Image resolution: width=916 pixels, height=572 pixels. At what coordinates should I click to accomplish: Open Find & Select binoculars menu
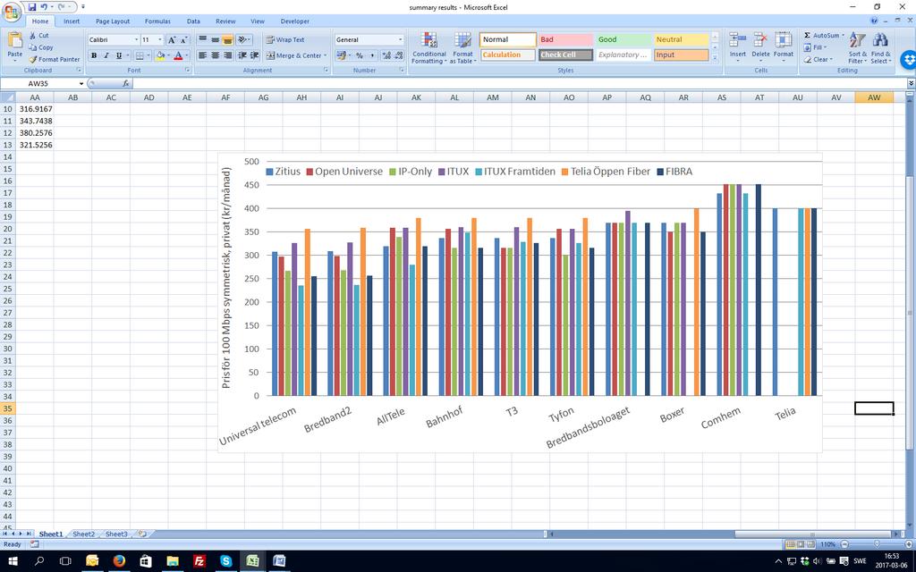click(880, 48)
